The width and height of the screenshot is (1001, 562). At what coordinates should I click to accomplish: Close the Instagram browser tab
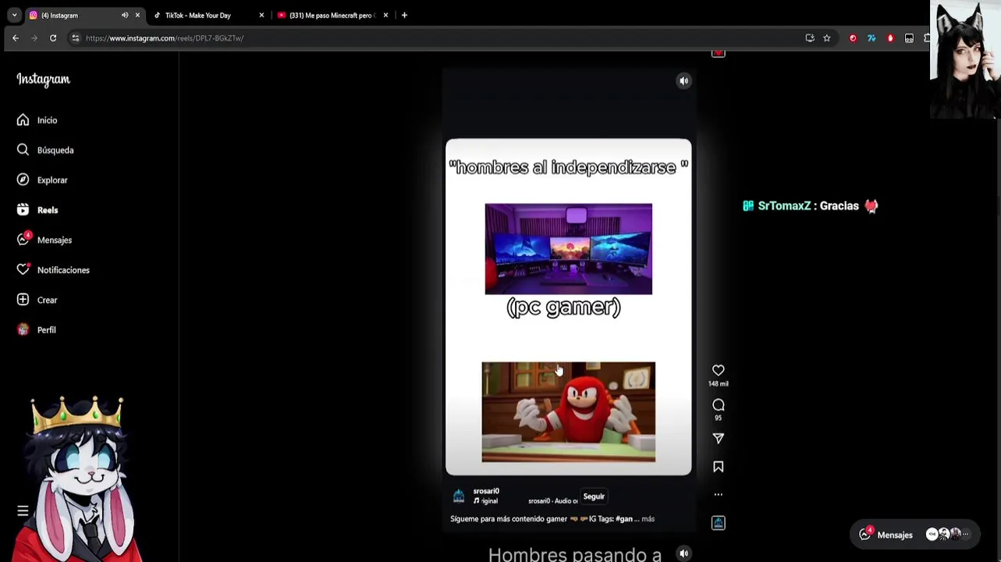(x=138, y=16)
